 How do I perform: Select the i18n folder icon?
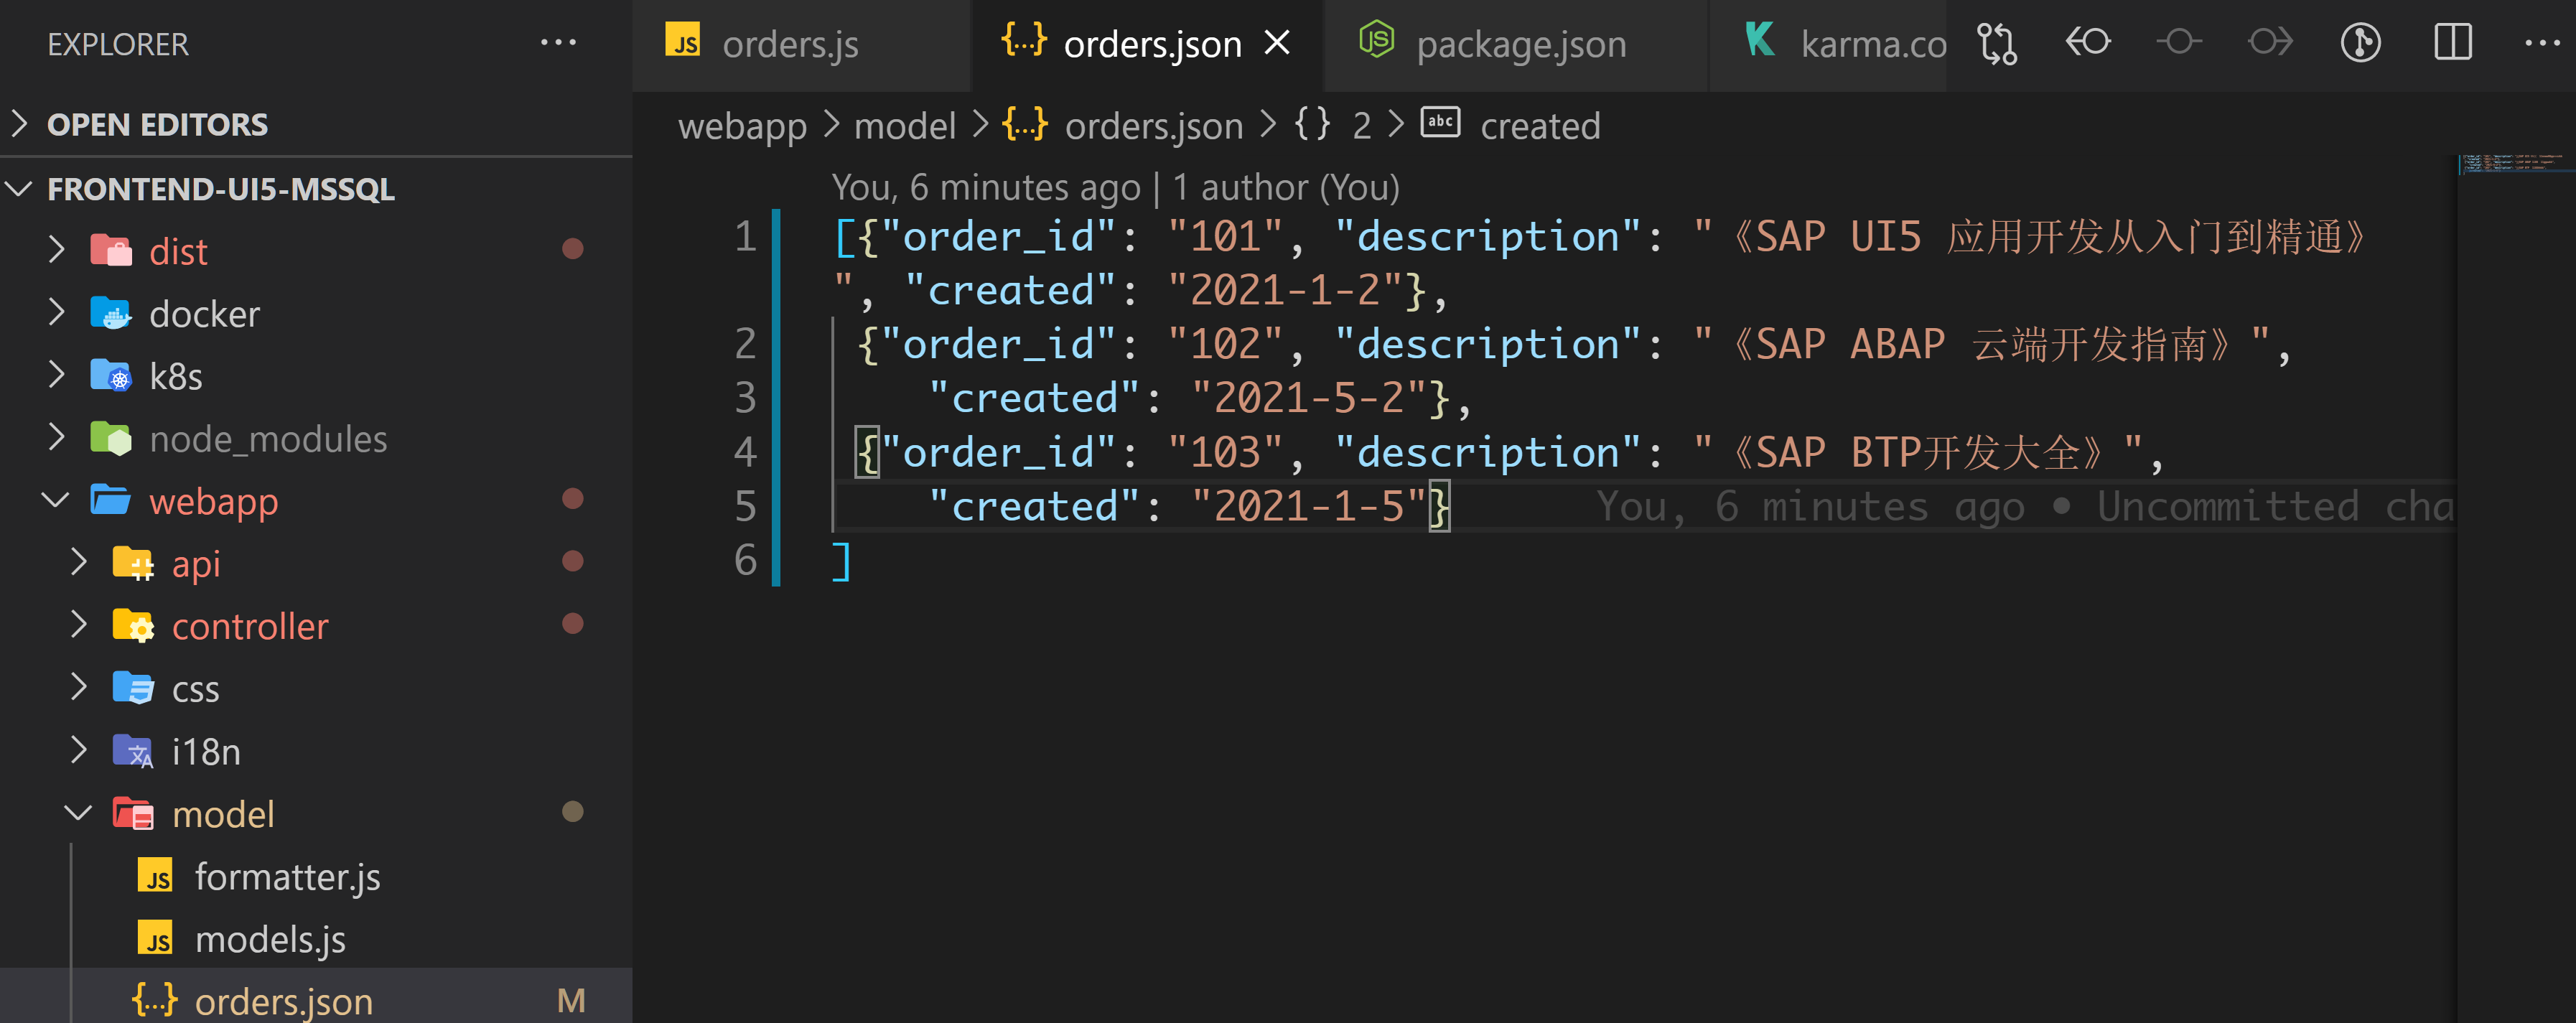(x=133, y=751)
